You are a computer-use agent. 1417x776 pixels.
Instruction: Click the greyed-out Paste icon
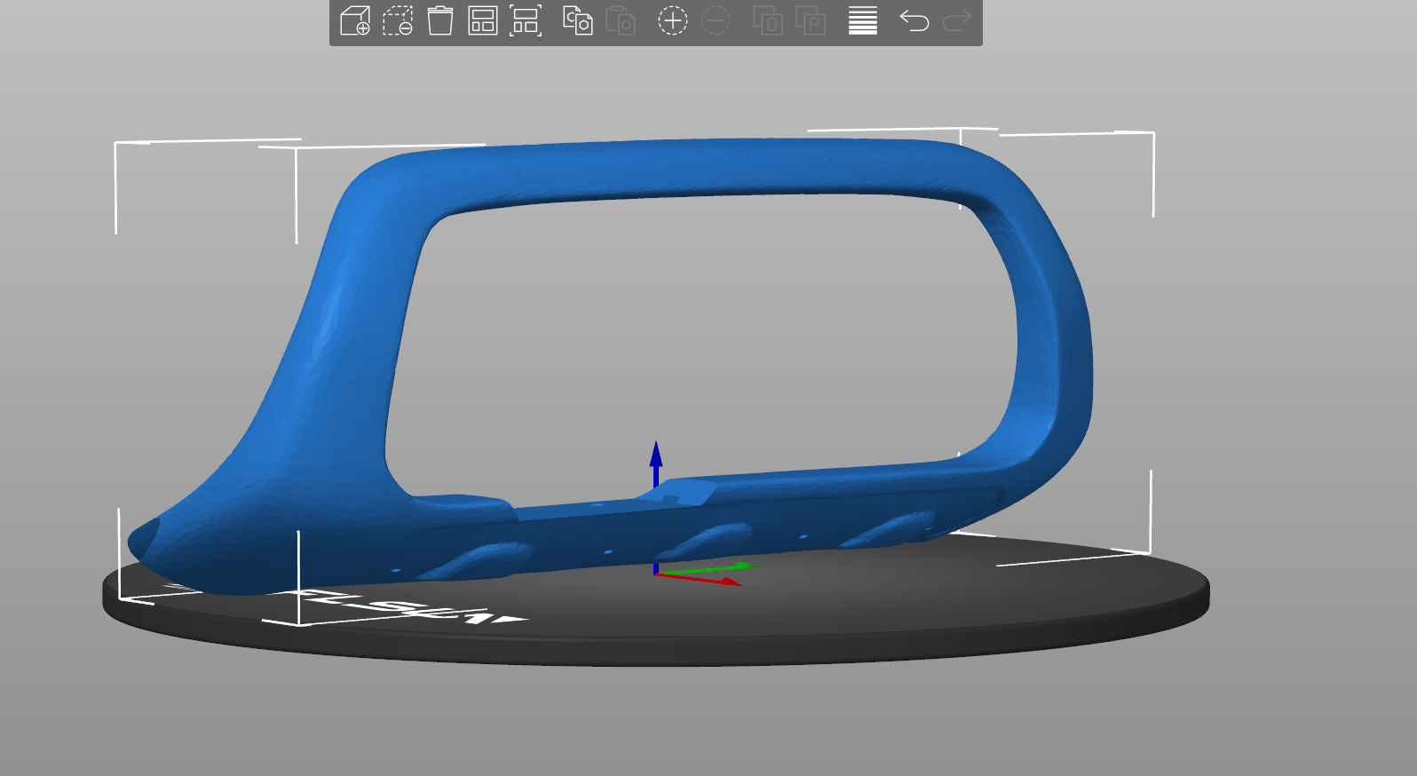621,20
